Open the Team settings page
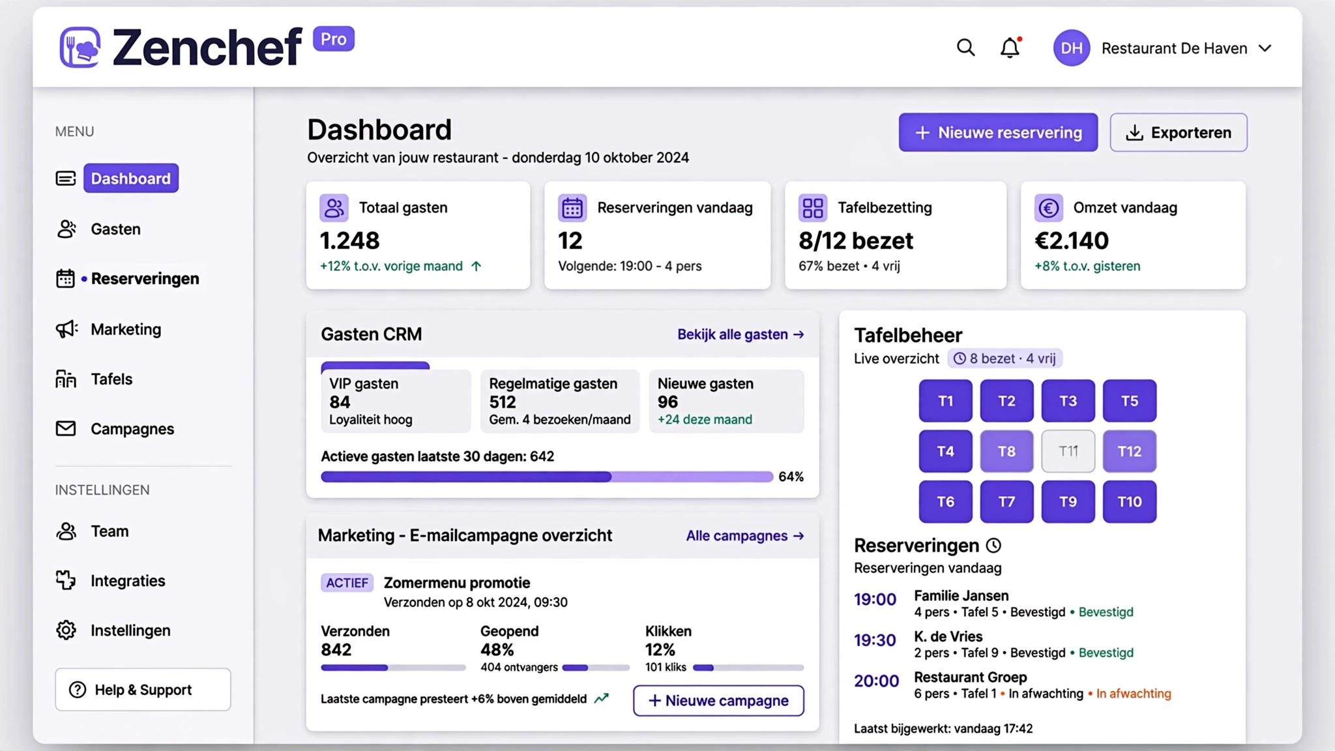The height and width of the screenshot is (751, 1335). click(x=110, y=531)
